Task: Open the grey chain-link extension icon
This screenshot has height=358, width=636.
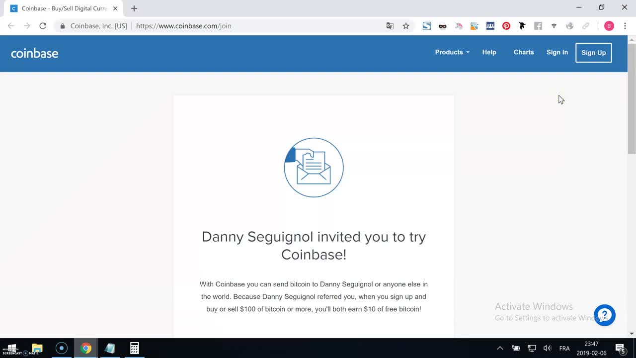Action: point(586,26)
